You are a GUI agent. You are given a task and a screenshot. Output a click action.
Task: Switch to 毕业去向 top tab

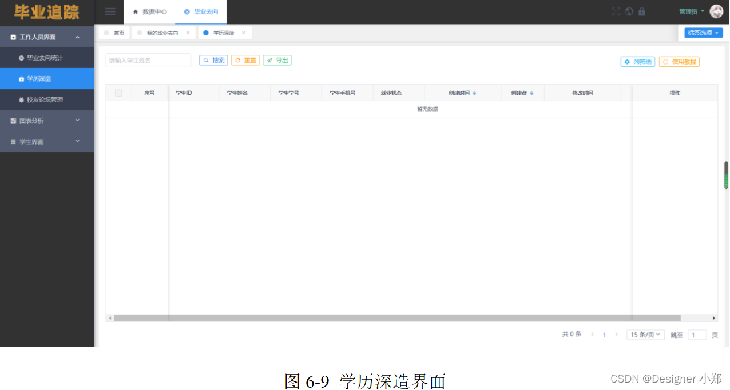tap(201, 11)
